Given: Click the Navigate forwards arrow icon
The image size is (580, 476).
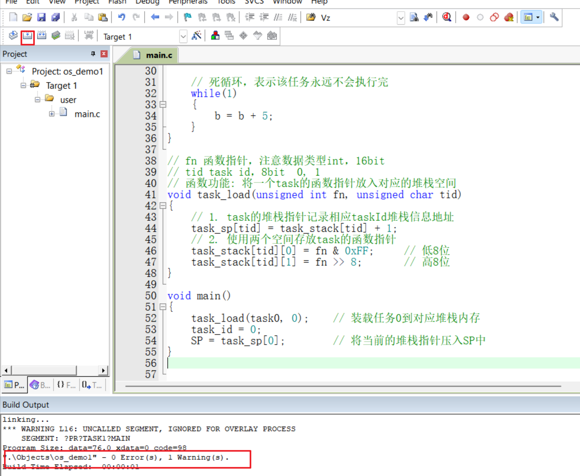Looking at the screenshot, I should click(x=169, y=17).
